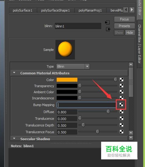Viewport: 145px width, 167px height.
Task: Open the Incandescence color swatch
Action: [67, 98]
